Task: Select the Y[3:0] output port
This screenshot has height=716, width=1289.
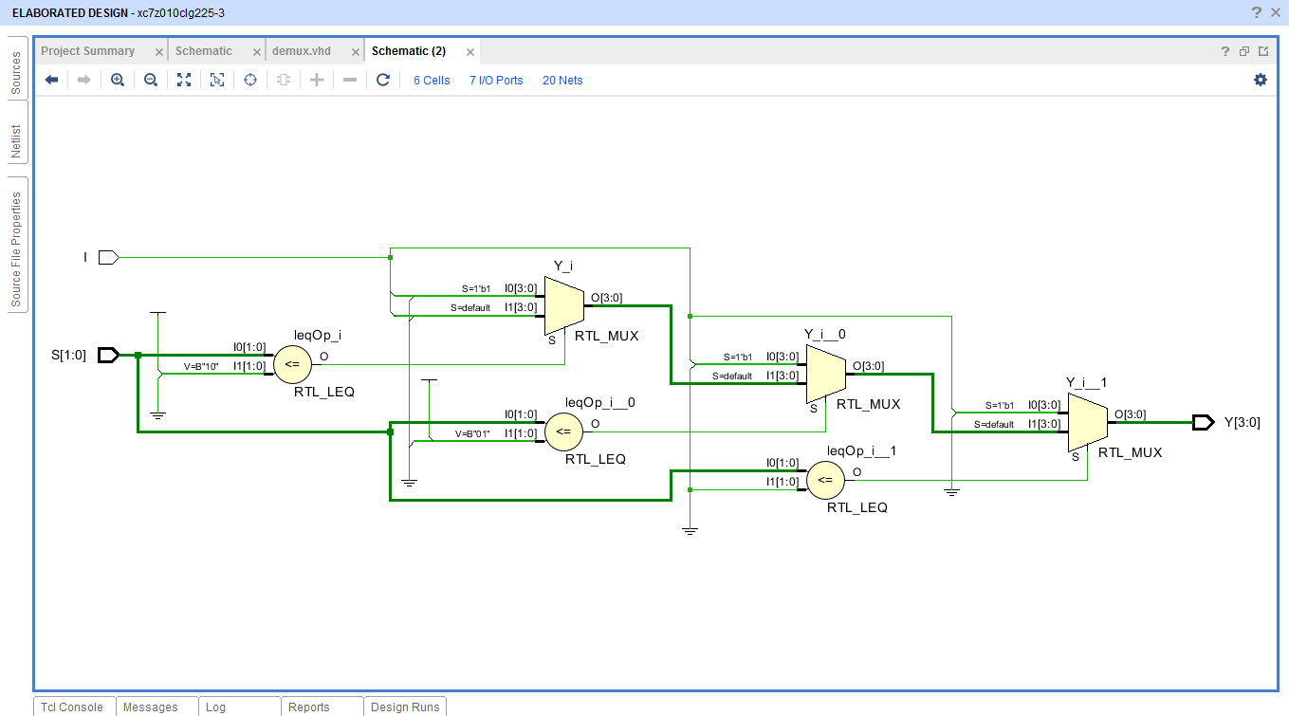Action: (1204, 422)
